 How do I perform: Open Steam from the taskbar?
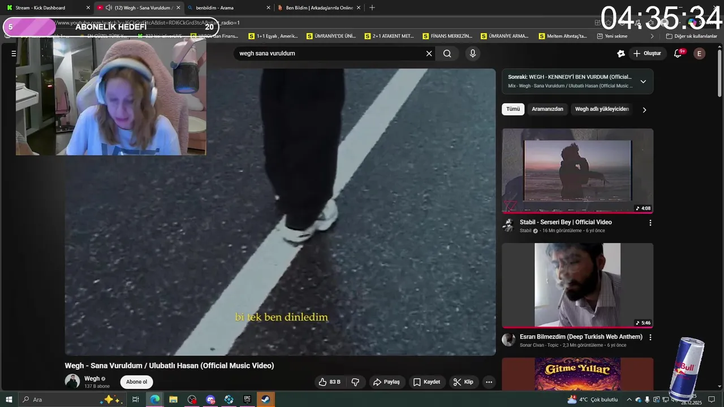pyautogui.click(x=265, y=400)
